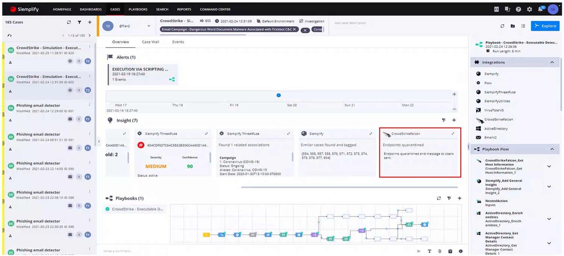Open the PLAYBOOKS menu item
This screenshot has height=256, width=564.
point(138,9)
